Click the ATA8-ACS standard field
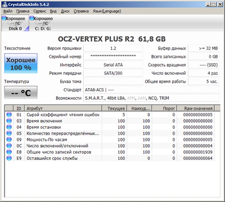 pyautogui.click(x=151, y=90)
